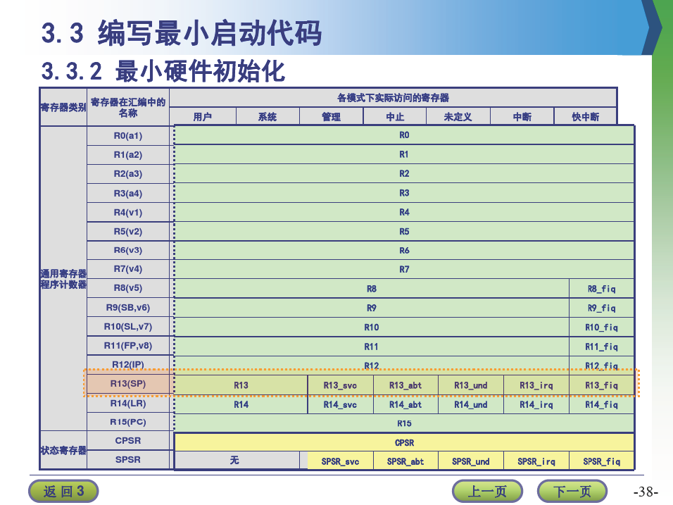Select the R14_abt cell
This screenshot has width=673, height=505.
pos(405,404)
